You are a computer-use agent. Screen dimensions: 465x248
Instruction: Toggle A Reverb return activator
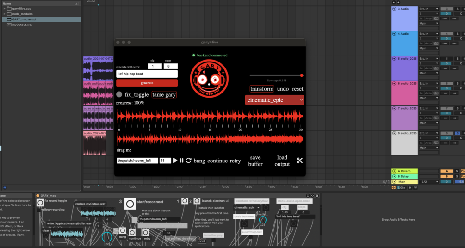click(x=446, y=171)
